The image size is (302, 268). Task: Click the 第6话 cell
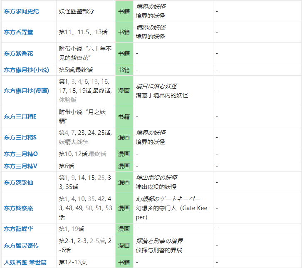click(x=86, y=166)
